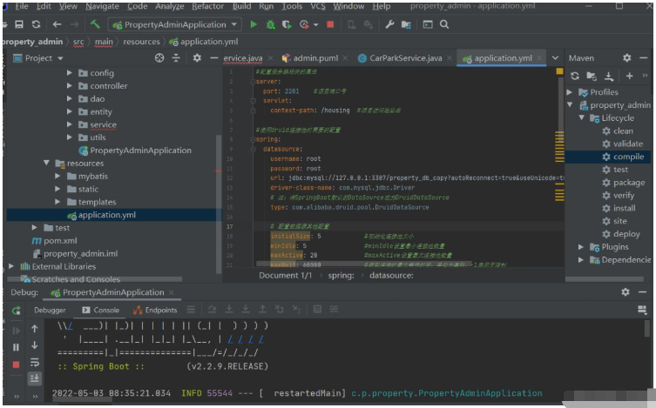The image size is (656, 408).
Task: Add a Maven project with the plus icon
Action: (629, 76)
